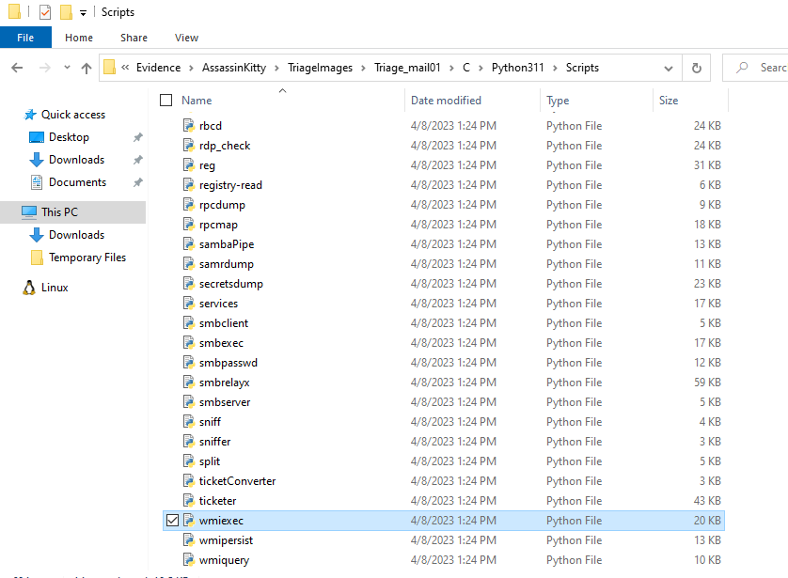The image size is (788, 578).
Task: Open the Share ribbon tab
Action: pos(134,38)
